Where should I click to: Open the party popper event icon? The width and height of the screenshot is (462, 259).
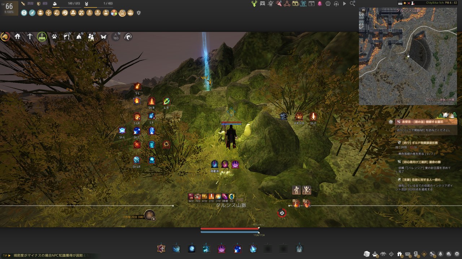[279, 4]
